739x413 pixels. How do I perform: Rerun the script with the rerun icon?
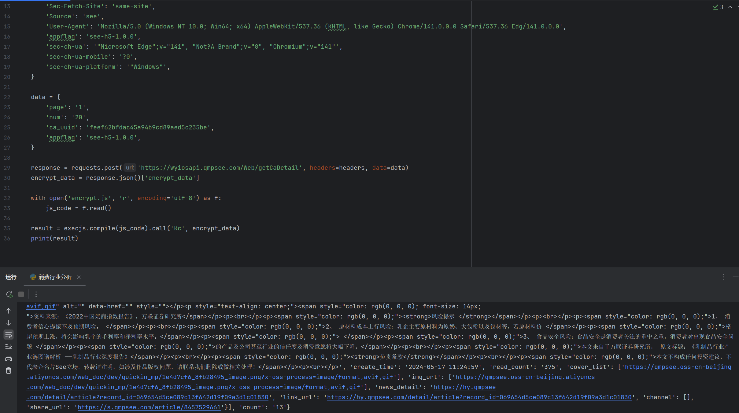tap(9, 294)
